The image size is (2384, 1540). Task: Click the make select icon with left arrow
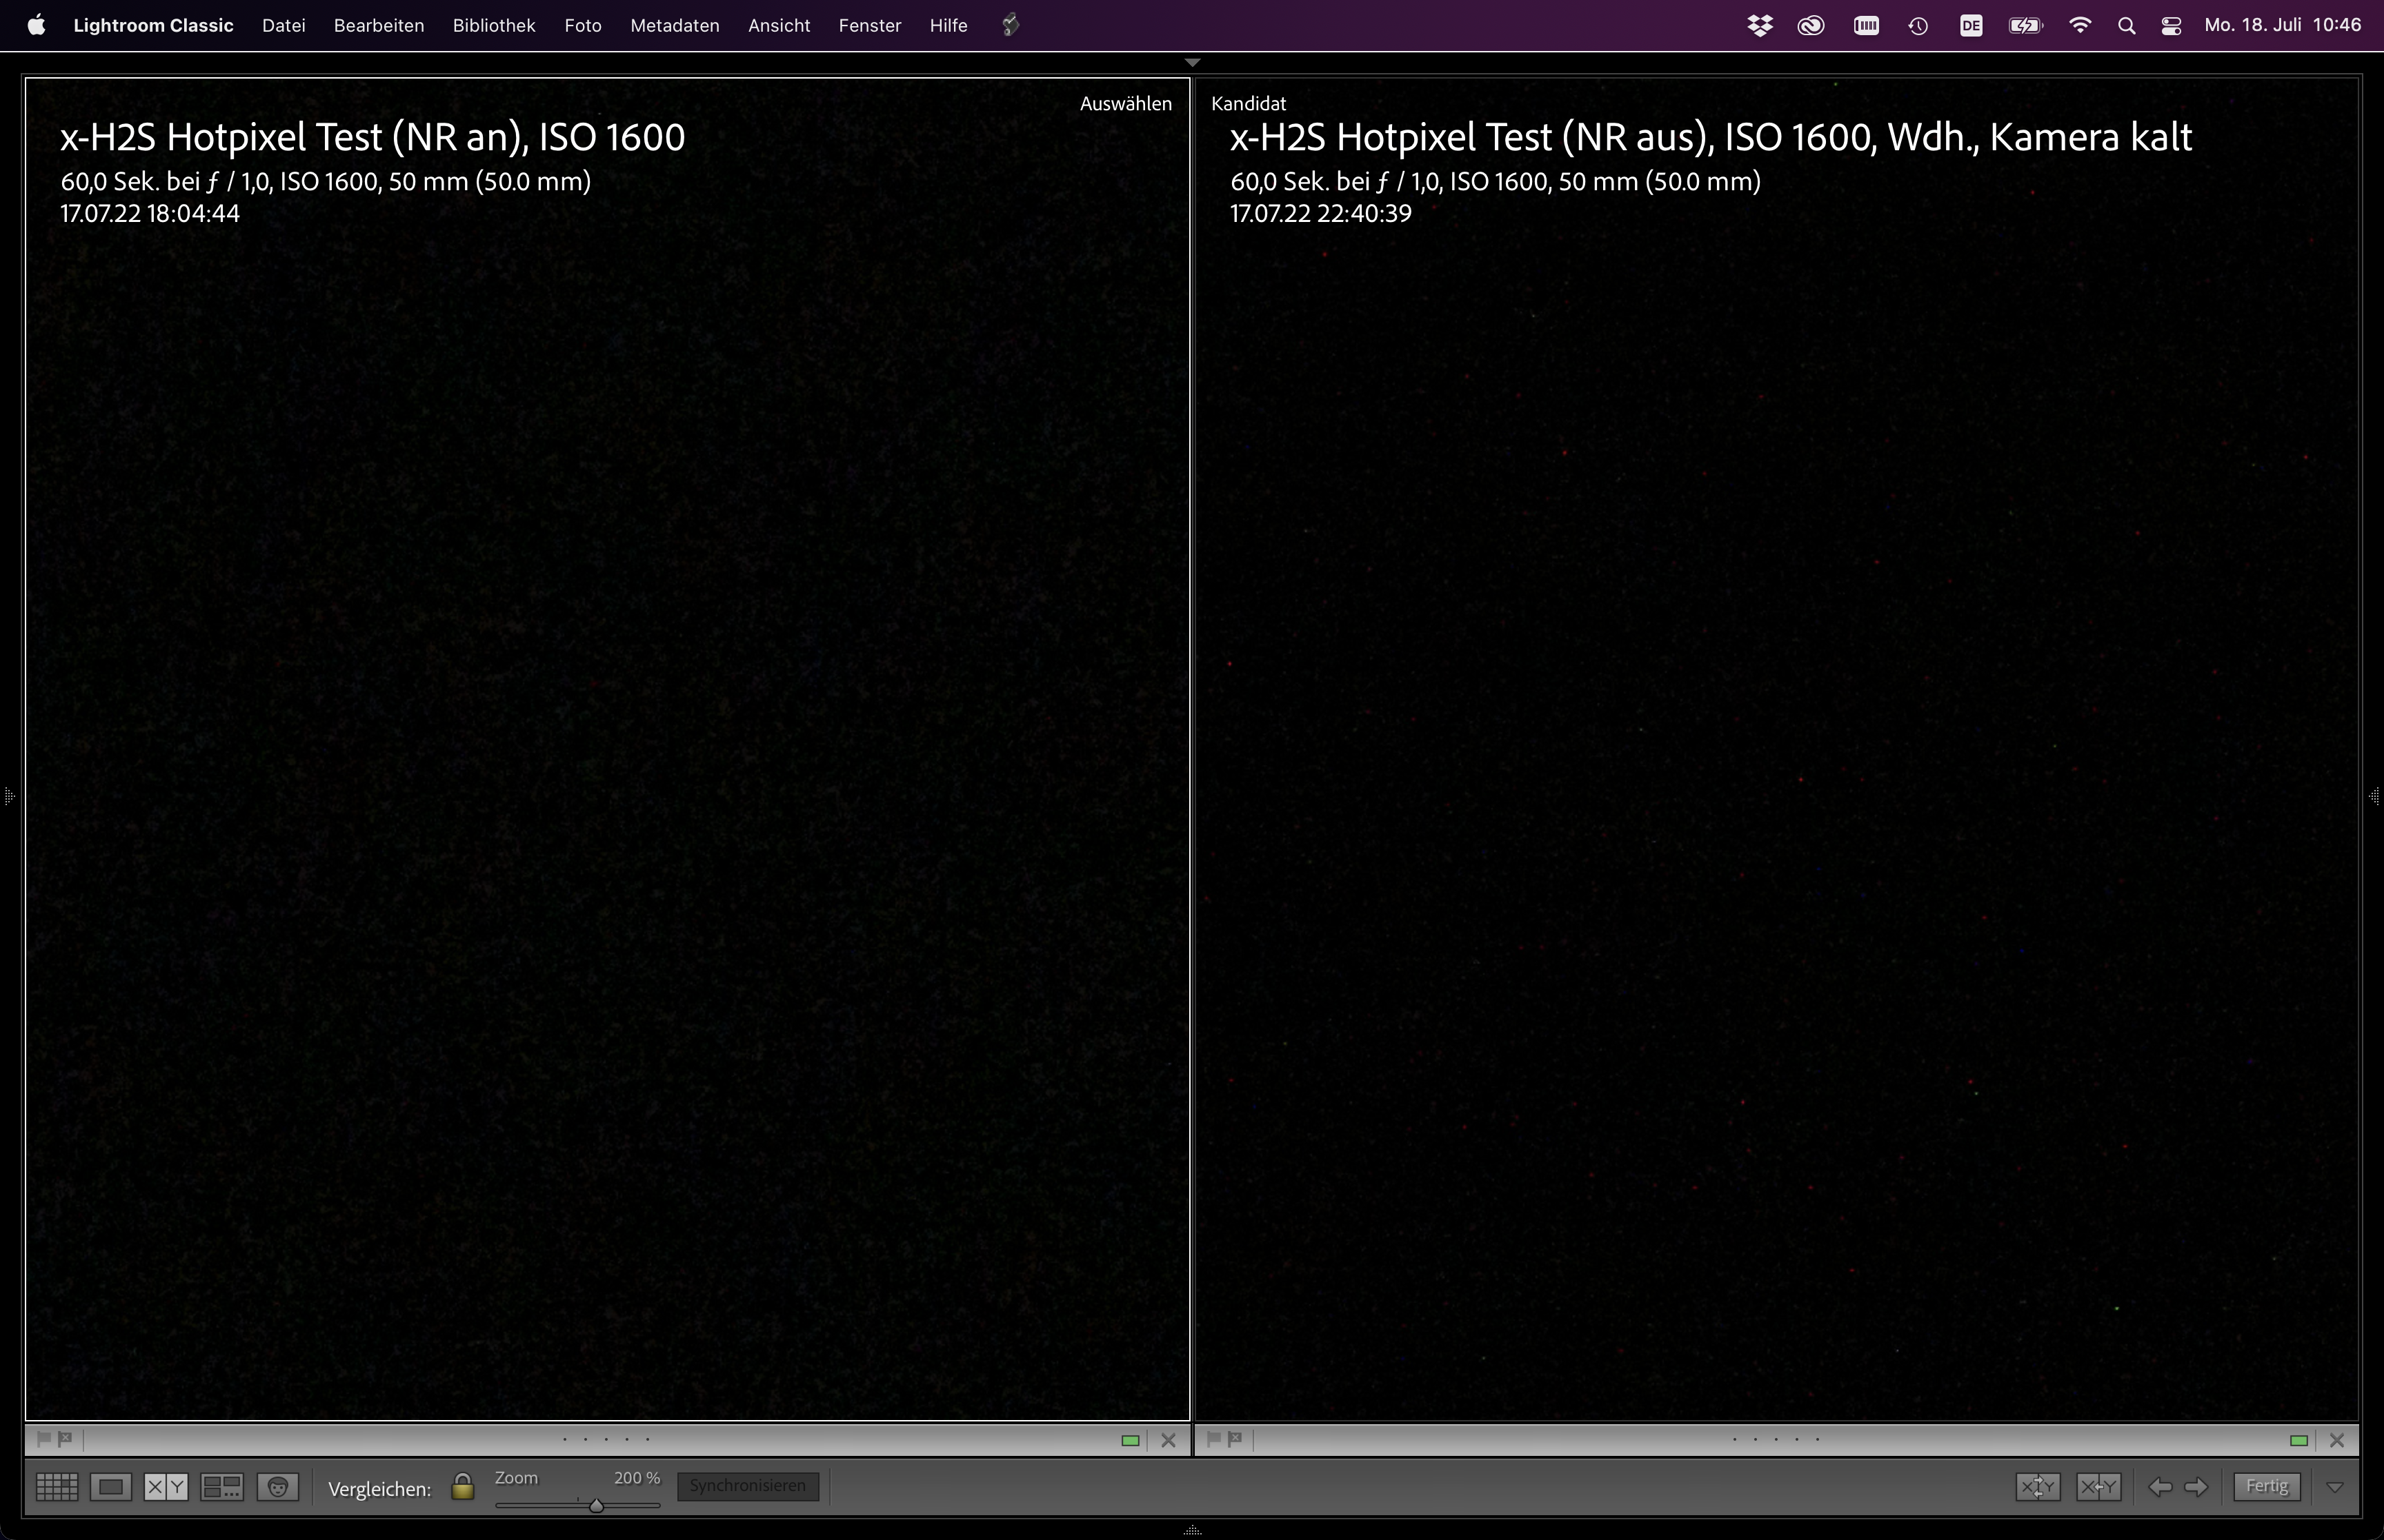point(2098,1487)
